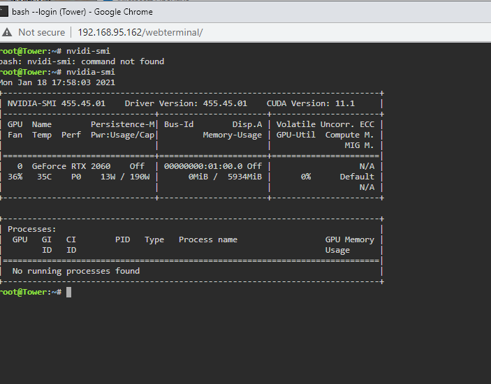Click the mistyped 'nvidi-smi' command text
491x384 pixels.
coord(88,51)
